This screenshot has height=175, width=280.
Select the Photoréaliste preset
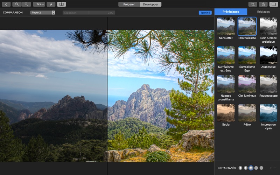coord(247,28)
